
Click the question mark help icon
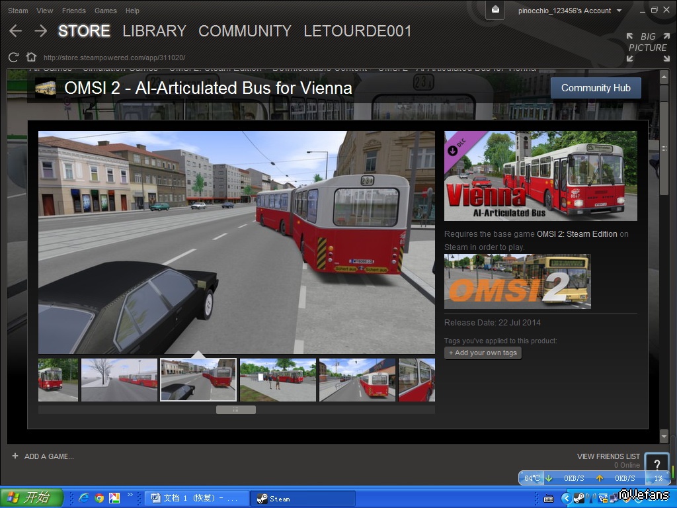656,464
